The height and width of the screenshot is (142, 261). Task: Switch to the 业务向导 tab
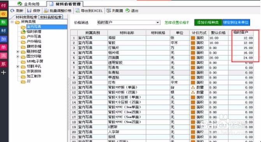point(29,4)
